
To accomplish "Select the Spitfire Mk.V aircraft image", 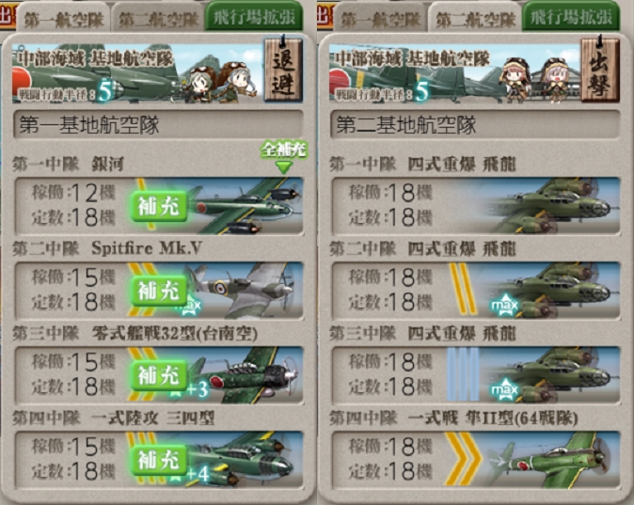I will (245, 291).
